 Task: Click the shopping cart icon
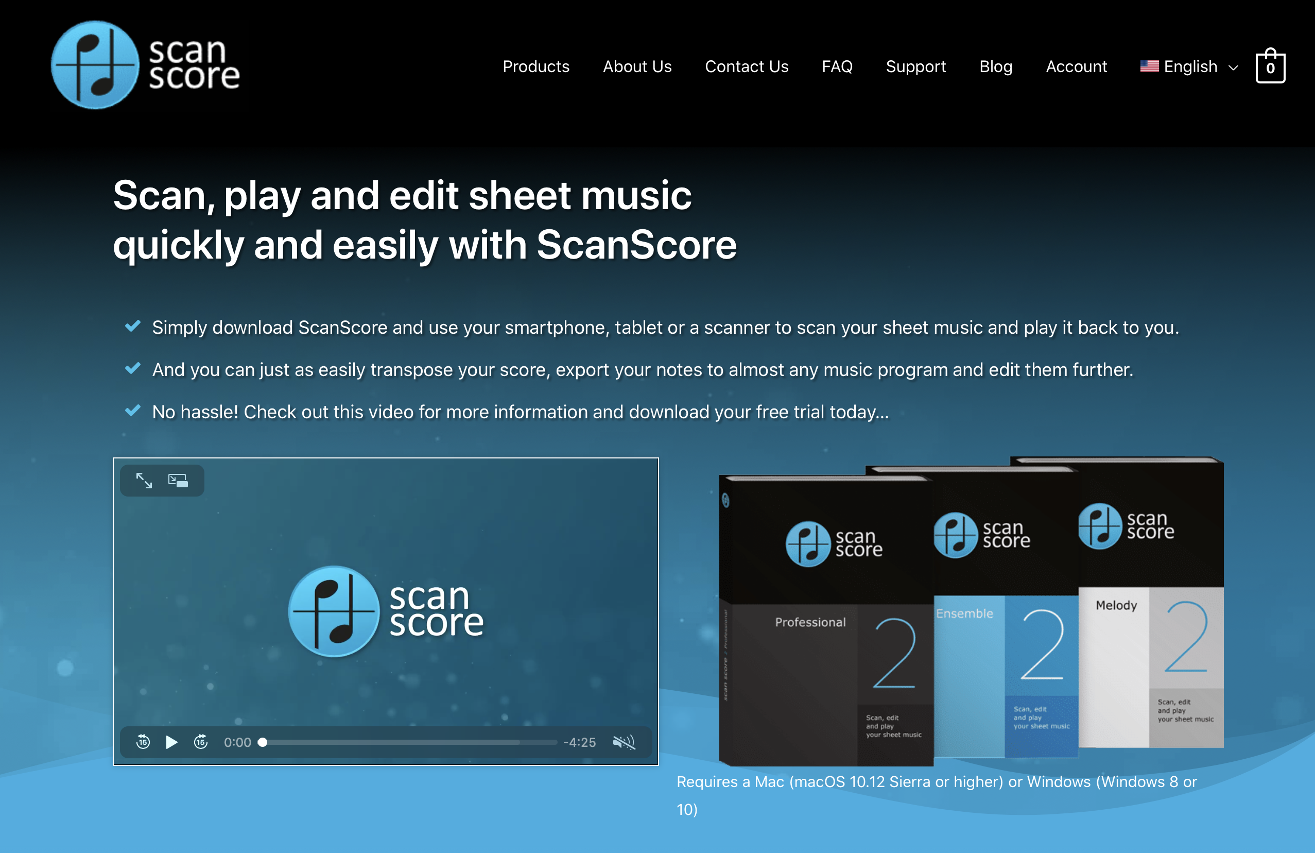(x=1271, y=66)
